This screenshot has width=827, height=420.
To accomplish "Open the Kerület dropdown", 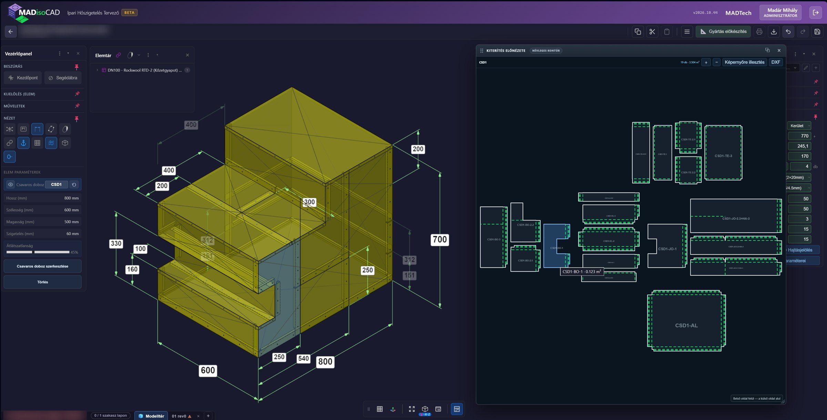I will click(x=799, y=126).
